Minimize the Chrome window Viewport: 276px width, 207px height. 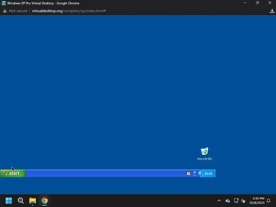pos(245,3)
